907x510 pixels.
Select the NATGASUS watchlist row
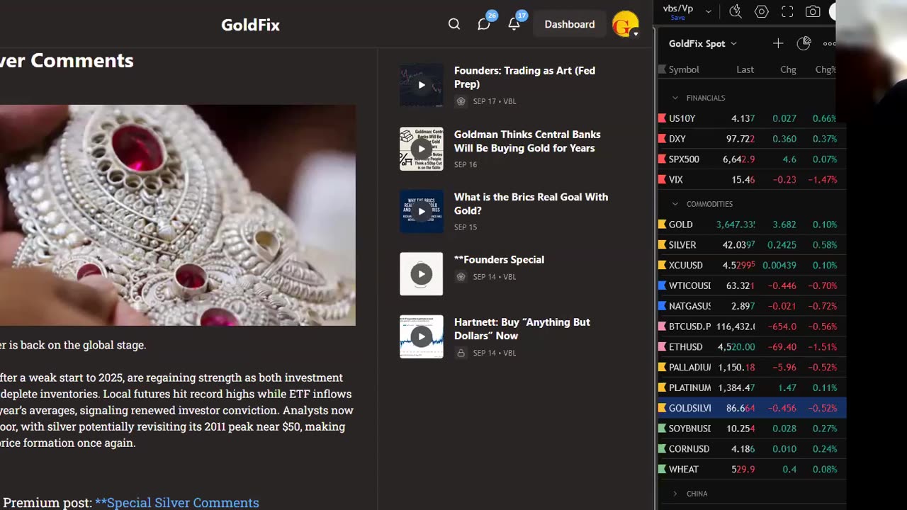click(751, 306)
